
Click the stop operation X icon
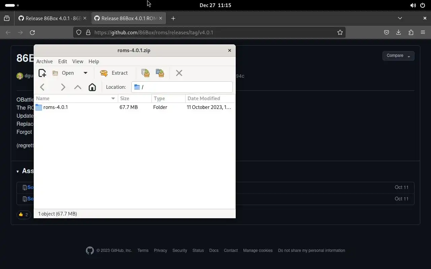tap(179, 73)
